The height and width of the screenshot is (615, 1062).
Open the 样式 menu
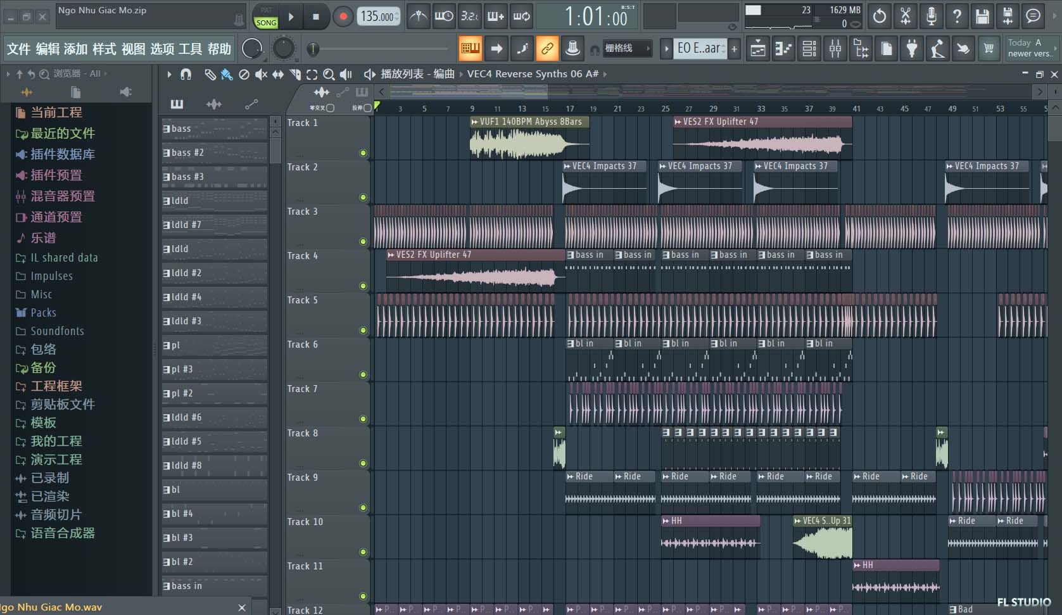coord(104,49)
